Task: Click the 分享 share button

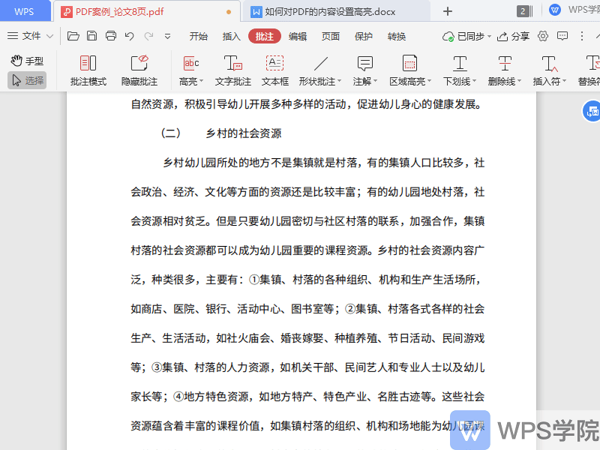Action: [513, 36]
